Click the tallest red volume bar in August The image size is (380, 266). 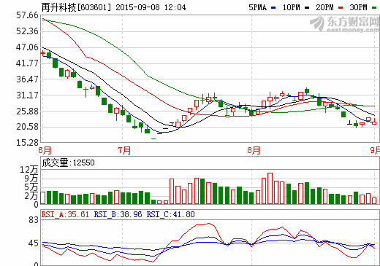[270, 188]
